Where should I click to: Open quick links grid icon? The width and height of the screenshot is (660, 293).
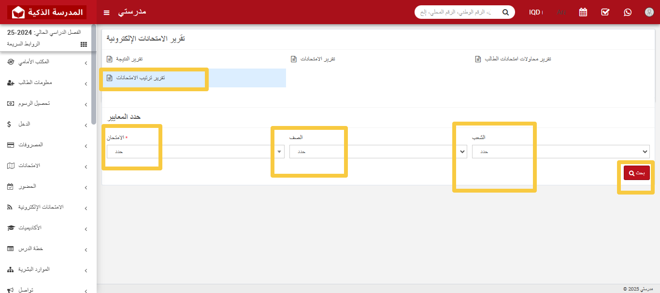84,44
